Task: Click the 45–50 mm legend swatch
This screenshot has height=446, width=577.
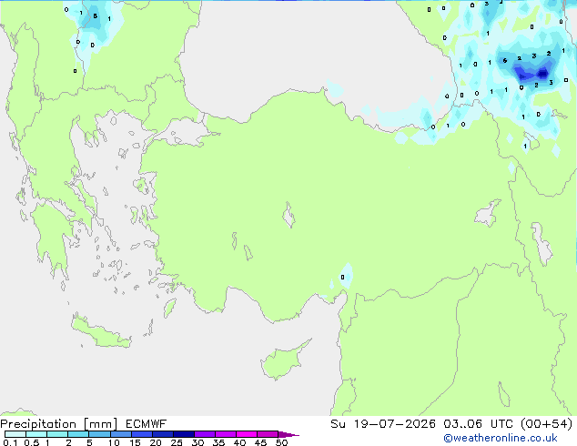Action: point(268,434)
